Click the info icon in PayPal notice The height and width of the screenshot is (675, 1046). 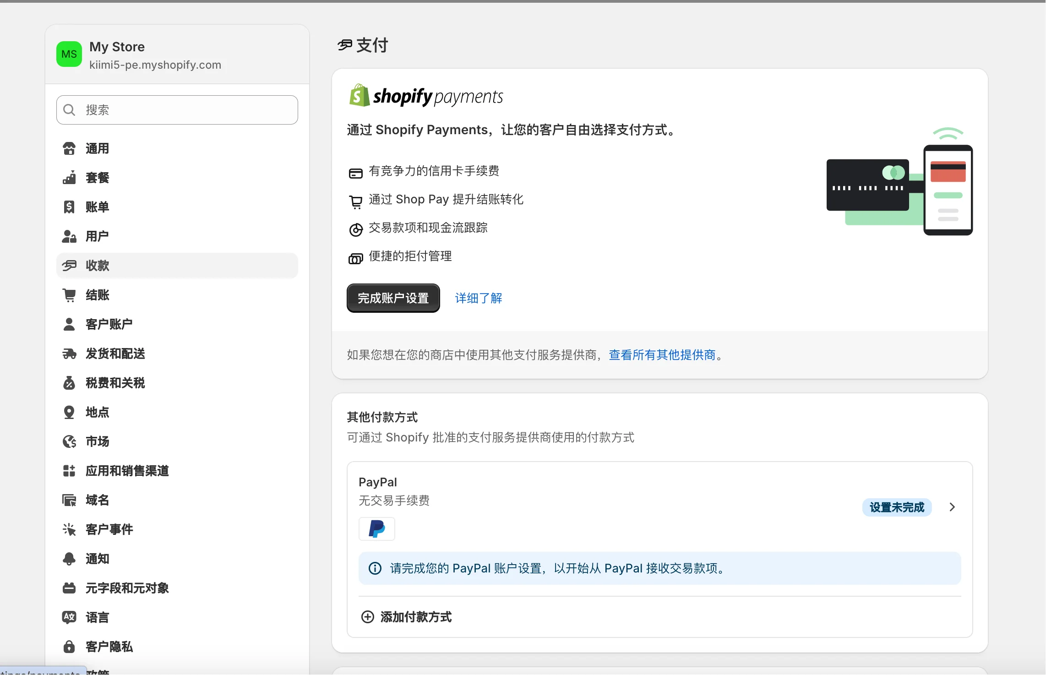(x=375, y=568)
